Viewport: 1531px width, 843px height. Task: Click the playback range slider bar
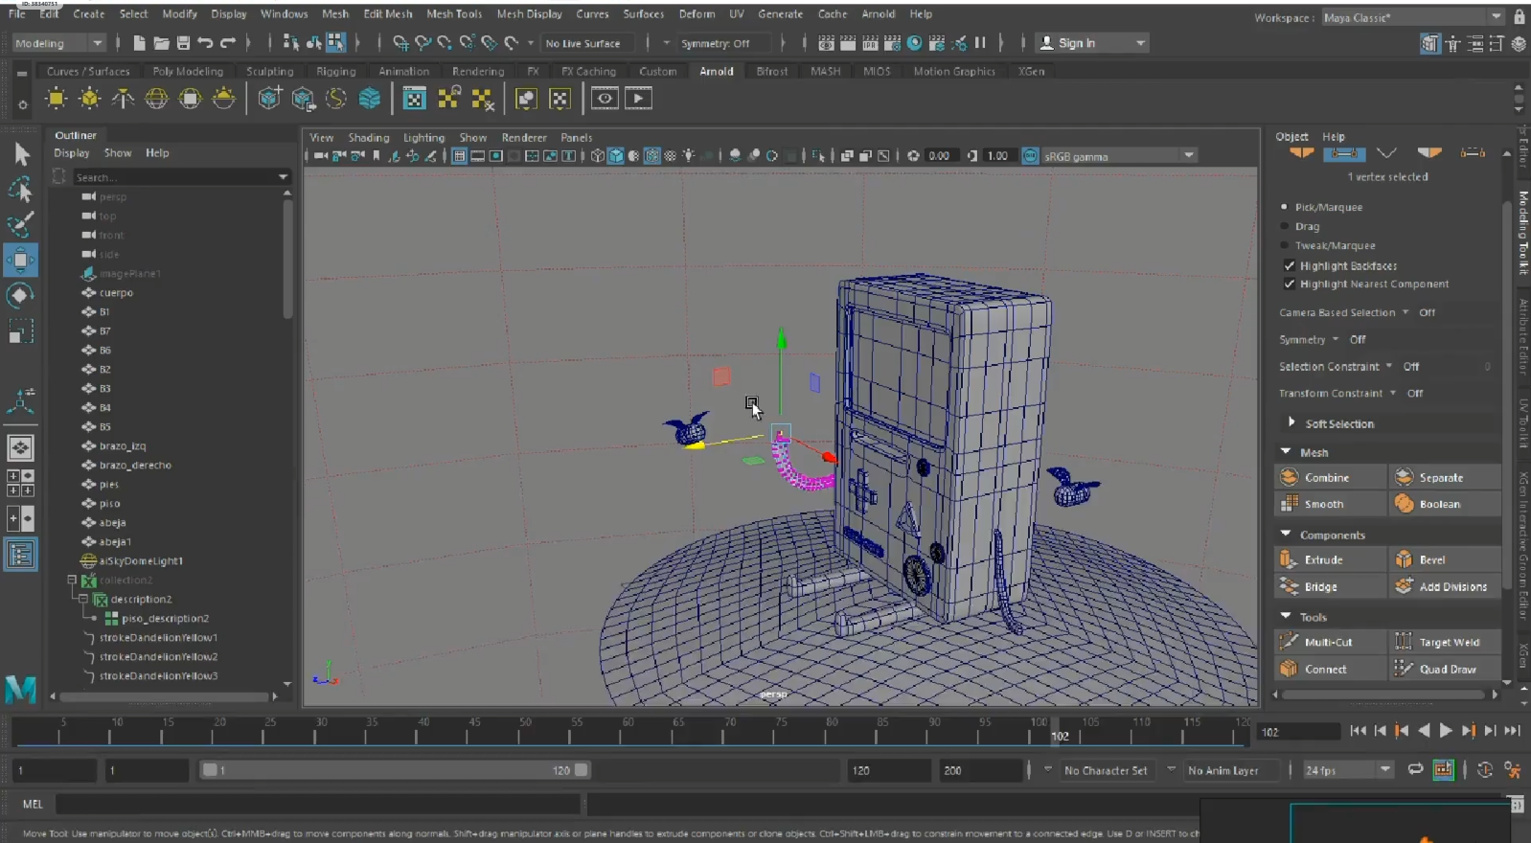tap(395, 770)
